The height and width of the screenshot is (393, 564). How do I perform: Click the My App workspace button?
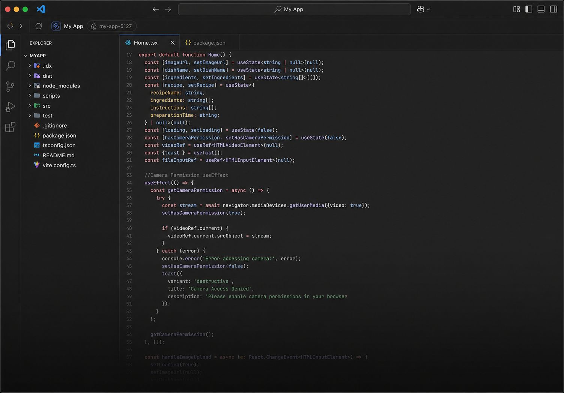coord(68,26)
